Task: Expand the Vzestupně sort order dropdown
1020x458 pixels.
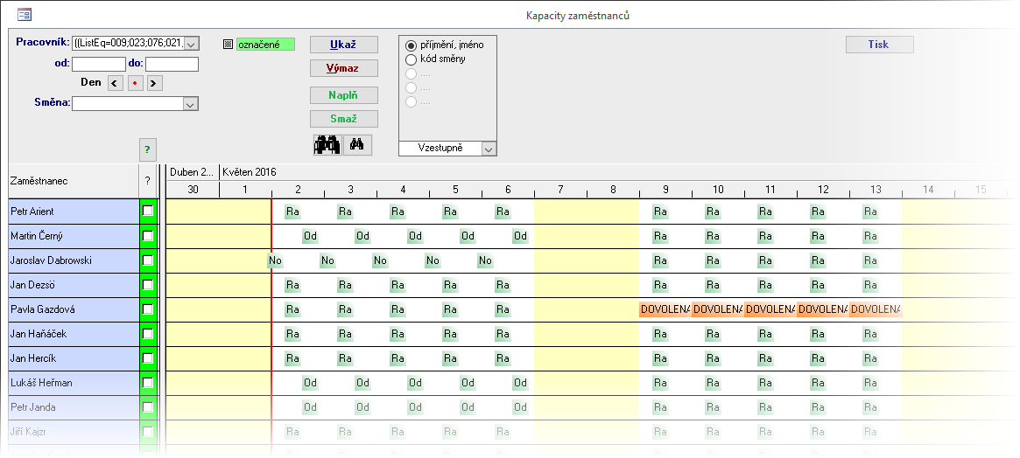Action: (489, 149)
